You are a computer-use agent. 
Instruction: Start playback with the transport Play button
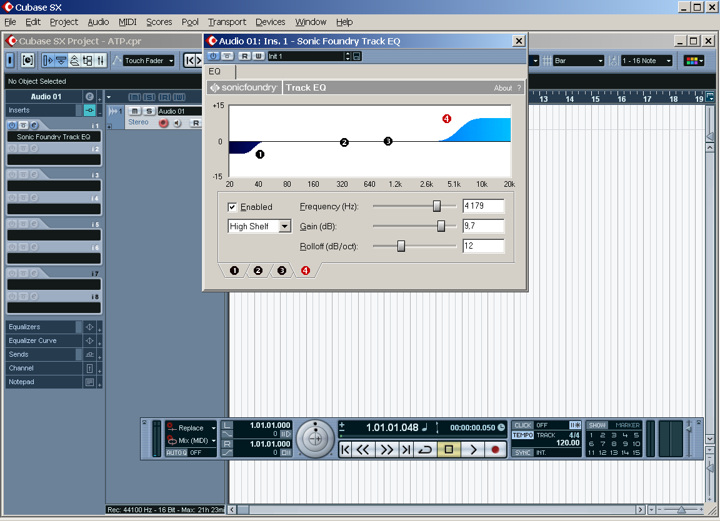(473, 449)
